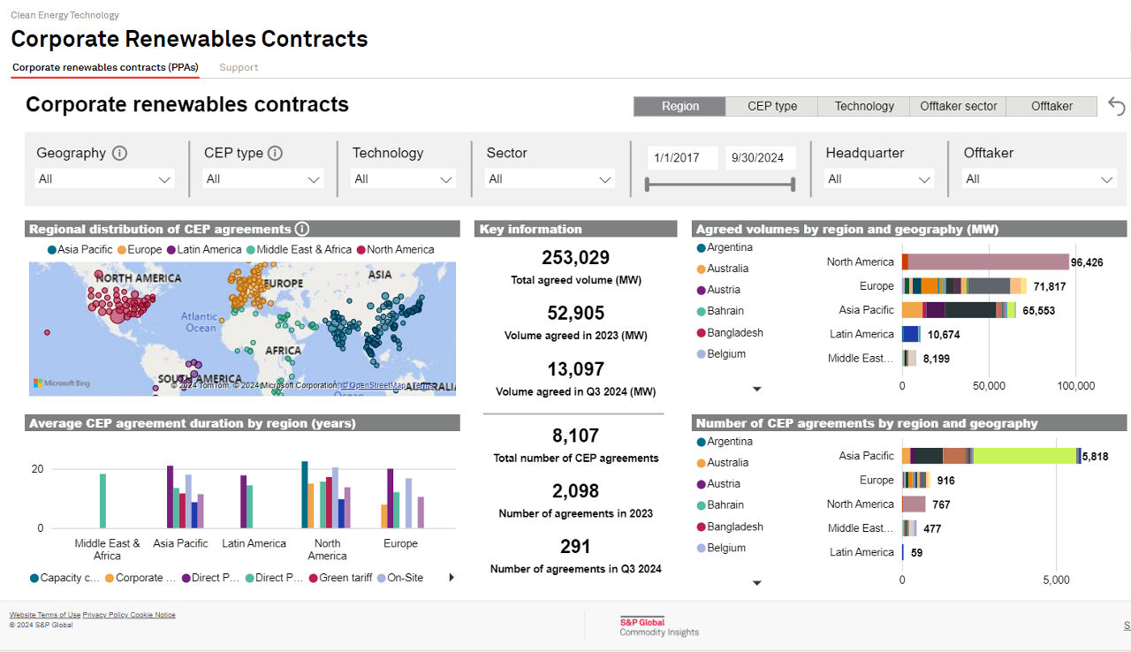
Task: Toggle Austria in agreed volumes legend
Action: point(718,290)
